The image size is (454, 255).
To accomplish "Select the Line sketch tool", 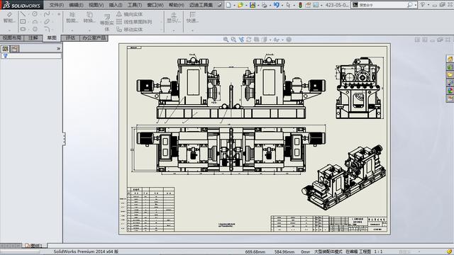I will (x=23, y=14).
